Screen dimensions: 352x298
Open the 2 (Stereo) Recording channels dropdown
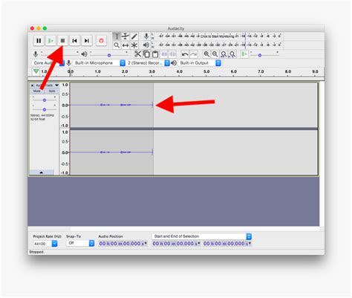148,63
